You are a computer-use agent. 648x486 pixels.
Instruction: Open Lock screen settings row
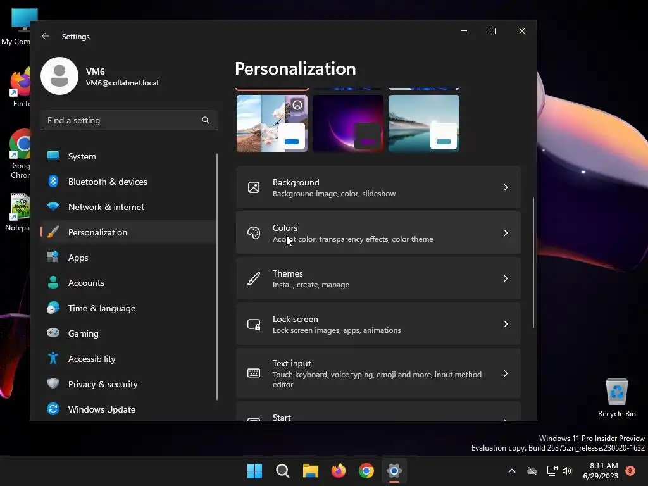pyautogui.click(x=378, y=324)
